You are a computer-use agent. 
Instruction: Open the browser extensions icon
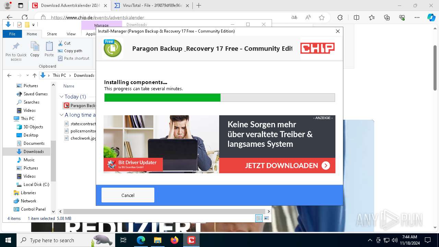pos(340,17)
